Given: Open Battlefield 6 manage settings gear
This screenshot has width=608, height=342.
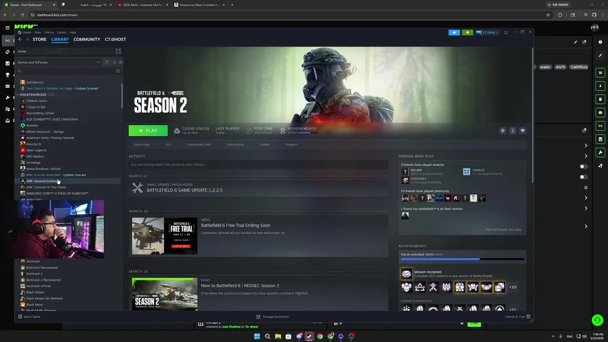Looking at the screenshot, I should tap(503, 131).
